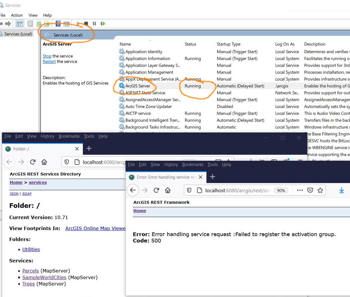Click Stop Service toolbar button in Services

(86, 23)
